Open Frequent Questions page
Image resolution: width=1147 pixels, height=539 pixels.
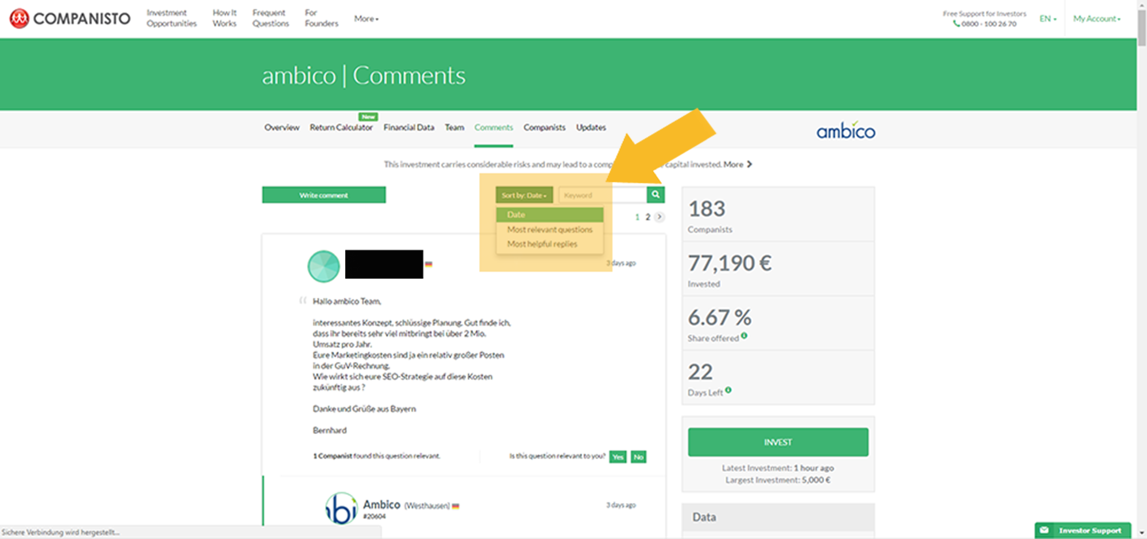pos(271,18)
